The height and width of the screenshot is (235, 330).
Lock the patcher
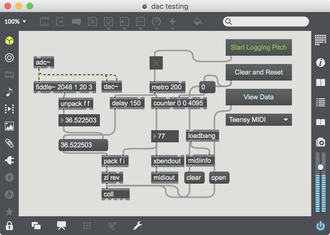(x=9, y=225)
